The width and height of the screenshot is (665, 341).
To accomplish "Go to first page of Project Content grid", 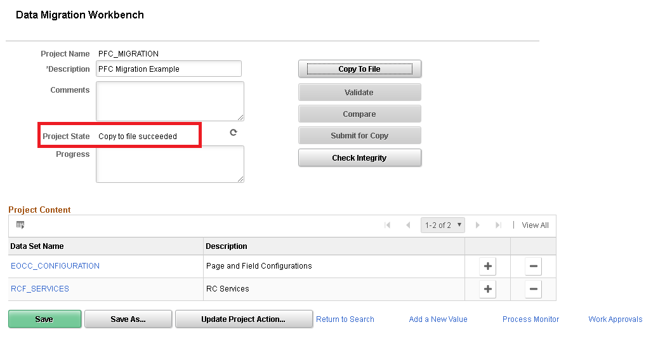I will pyautogui.click(x=387, y=225).
